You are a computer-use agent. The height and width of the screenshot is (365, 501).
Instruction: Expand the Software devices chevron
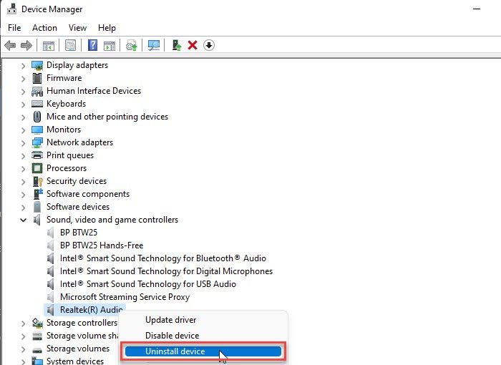pos(23,208)
